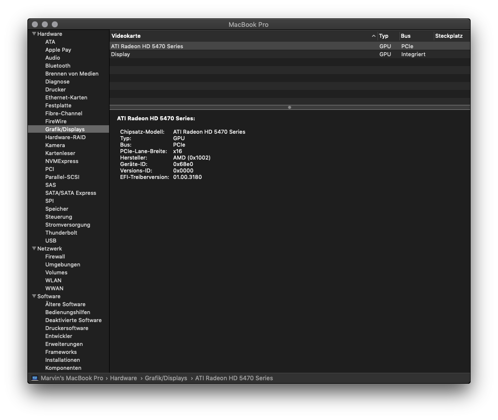Select Bluetooth in the sidebar

(x=58, y=66)
